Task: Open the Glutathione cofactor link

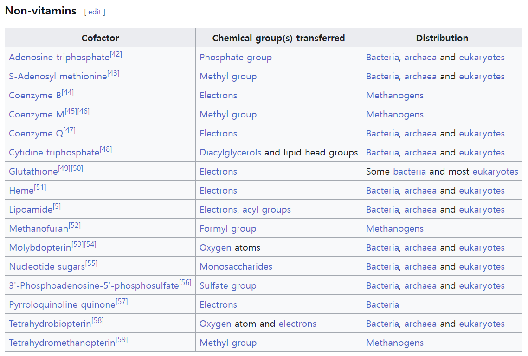Action: tap(33, 172)
